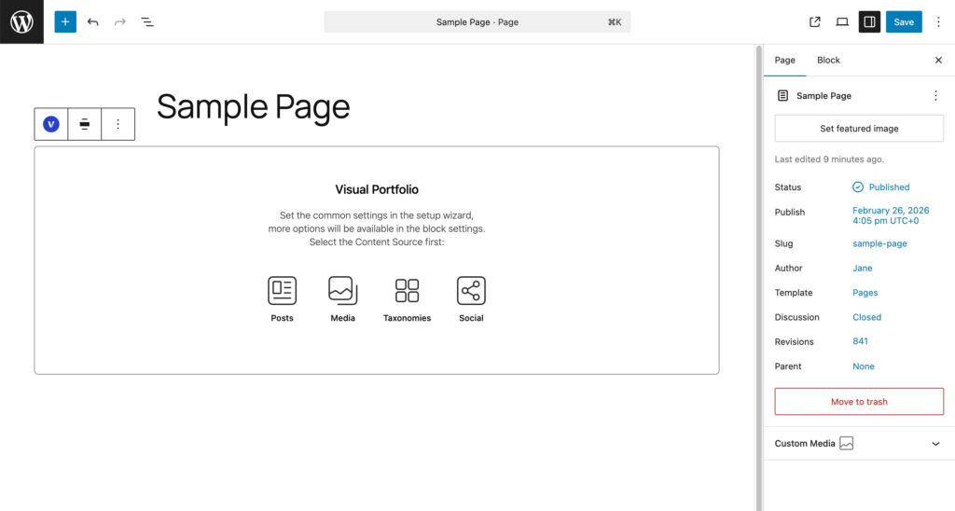Click the WordPress logo icon
Viewport: 955px width, 511px height.
[21, 21]
